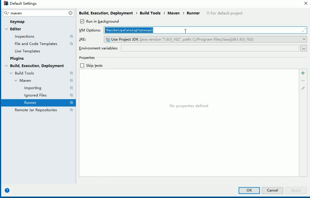Select Keymap in settings tree

coord(17,22)
